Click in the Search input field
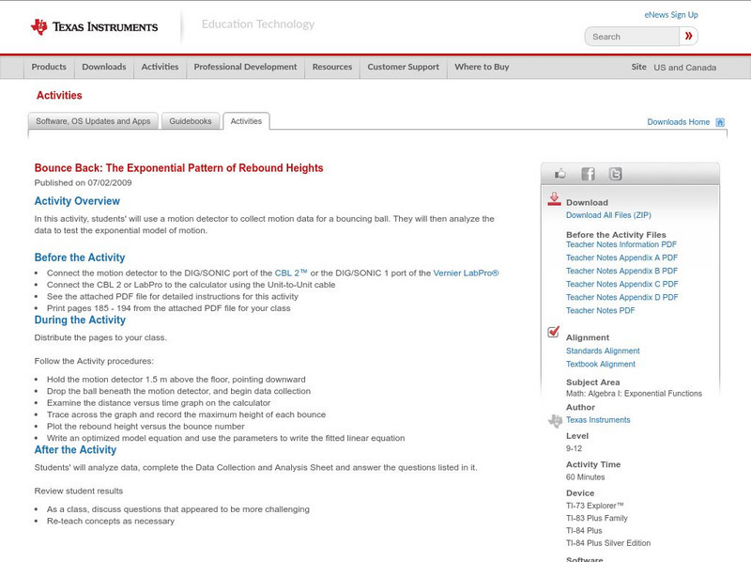This screenshot has width=751, height=562. point(632,37)
